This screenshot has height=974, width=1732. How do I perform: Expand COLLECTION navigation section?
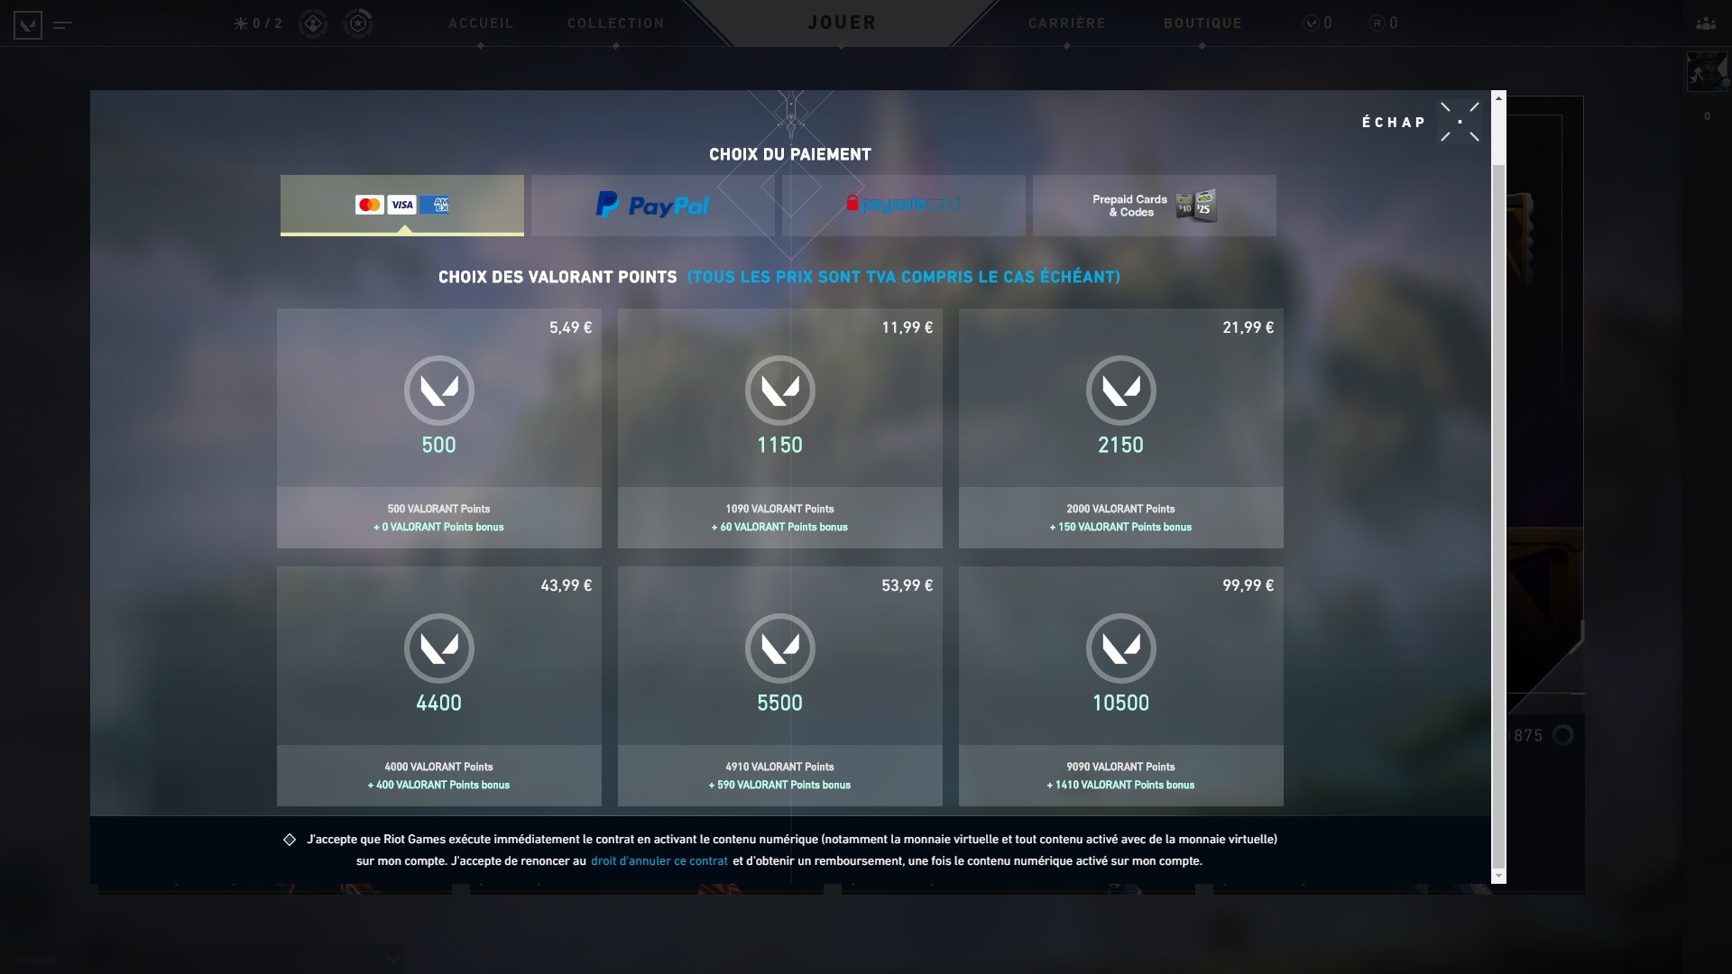point(615,22)
